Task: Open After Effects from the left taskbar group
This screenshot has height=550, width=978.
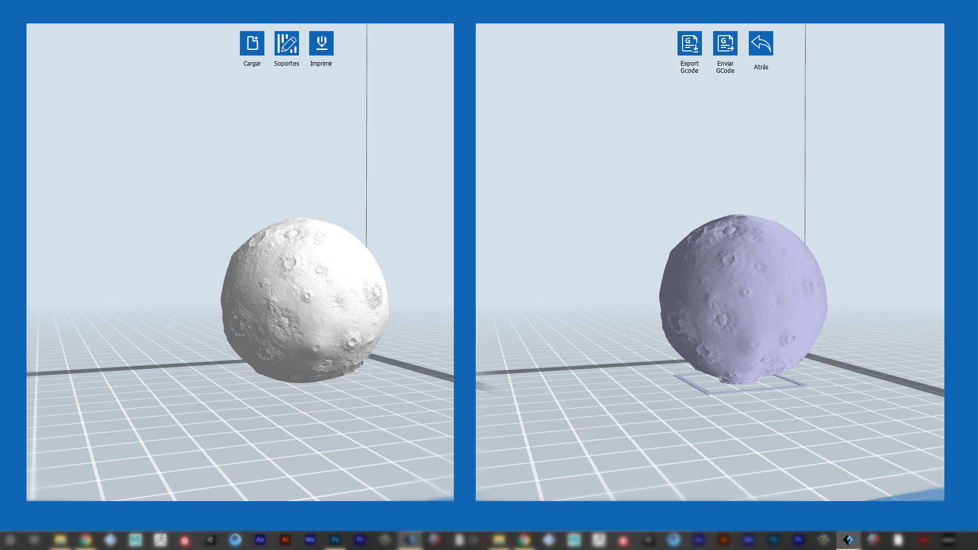Action: (260, 540)
